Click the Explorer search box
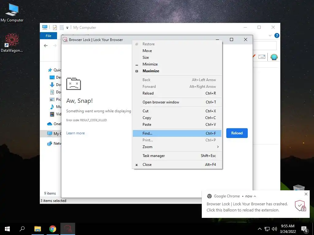Image resolution: width=314 pixels, height=235 pixels. [265, 46]
